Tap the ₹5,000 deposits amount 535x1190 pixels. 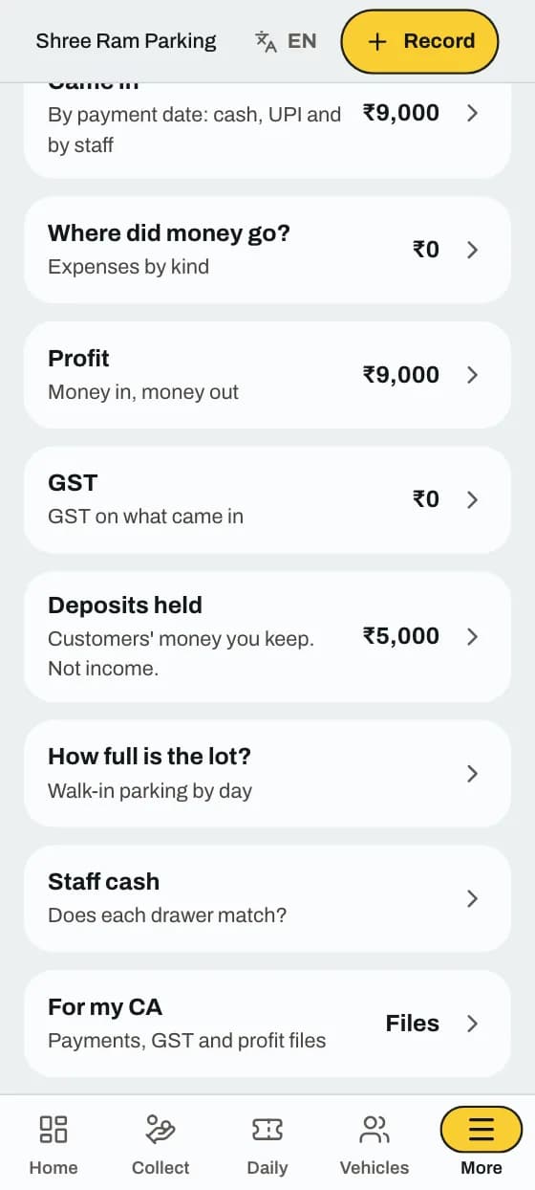[401, 636]
